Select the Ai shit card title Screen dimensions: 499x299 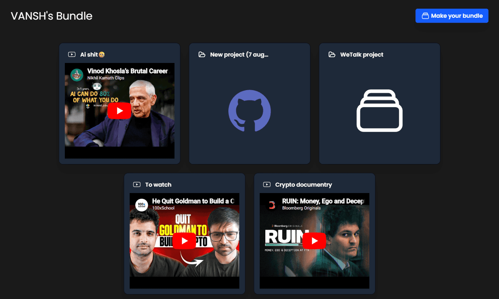point(92,55)
